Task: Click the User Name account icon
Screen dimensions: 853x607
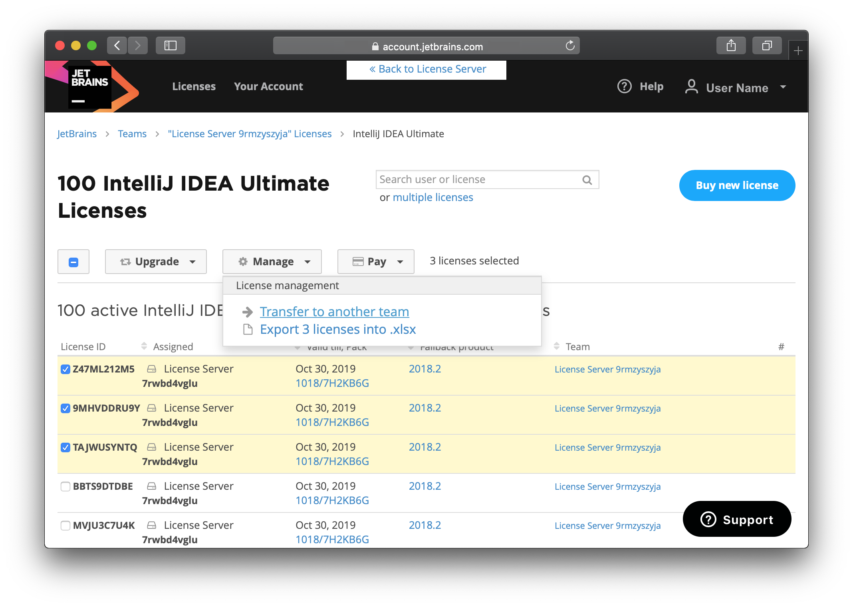Action: (x=691, y=86)
